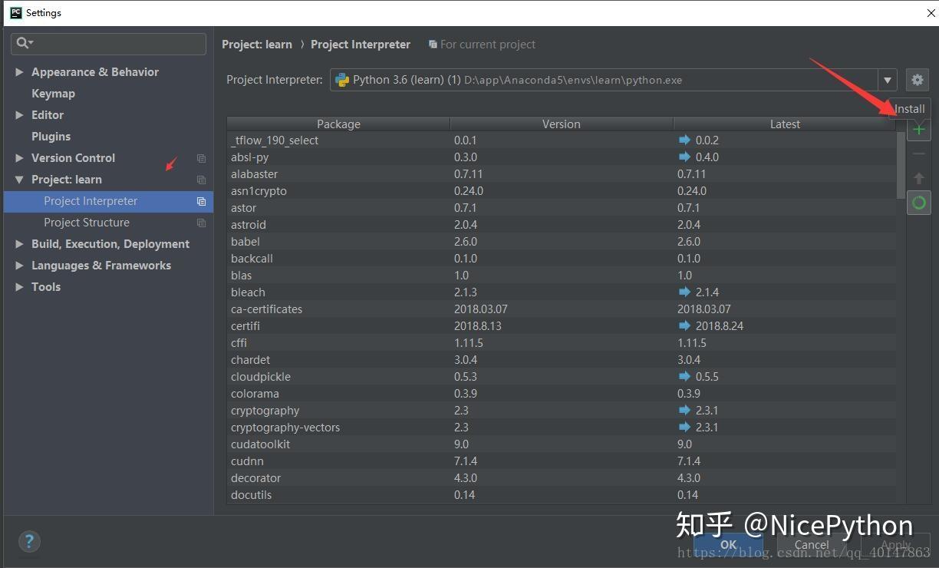Image resolution: width=939 pixels, height=568 pixels.
Task: Click the green plus icon to install a package
Action: (918, 129)
